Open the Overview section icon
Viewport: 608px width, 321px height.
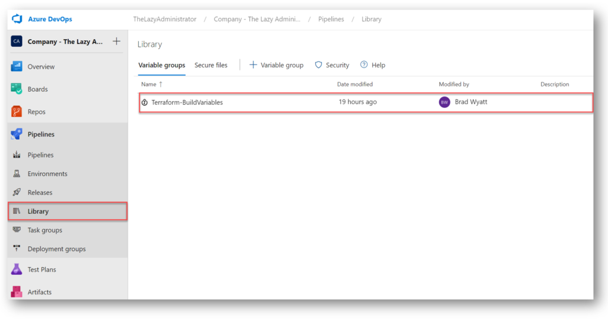tap(17, 66)
